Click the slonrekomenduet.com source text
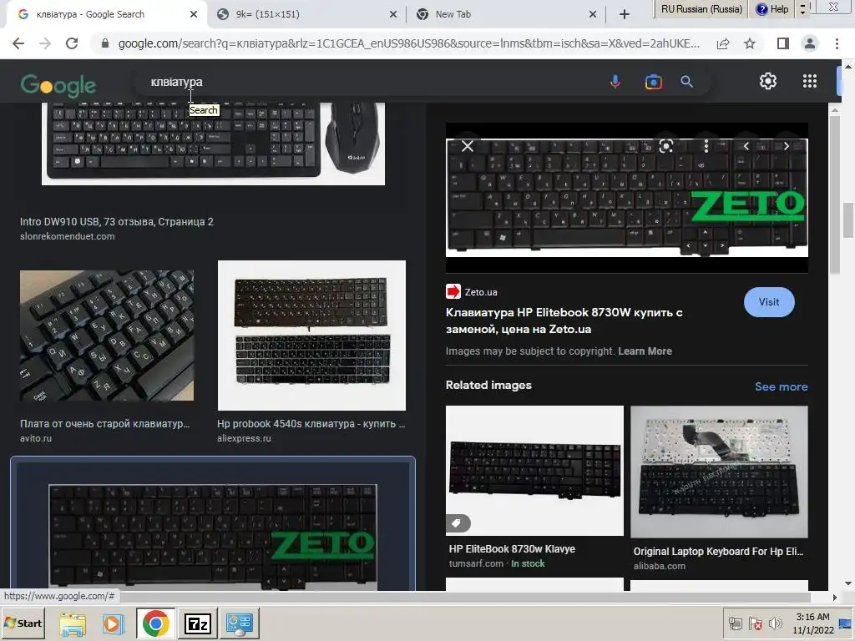The image size is (855, 641). tap(67, 236)
